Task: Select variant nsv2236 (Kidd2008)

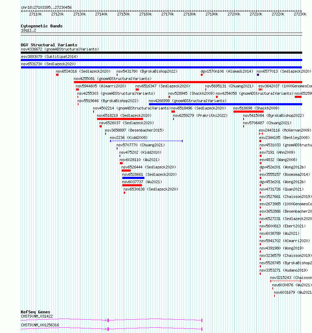Action: 129,138
